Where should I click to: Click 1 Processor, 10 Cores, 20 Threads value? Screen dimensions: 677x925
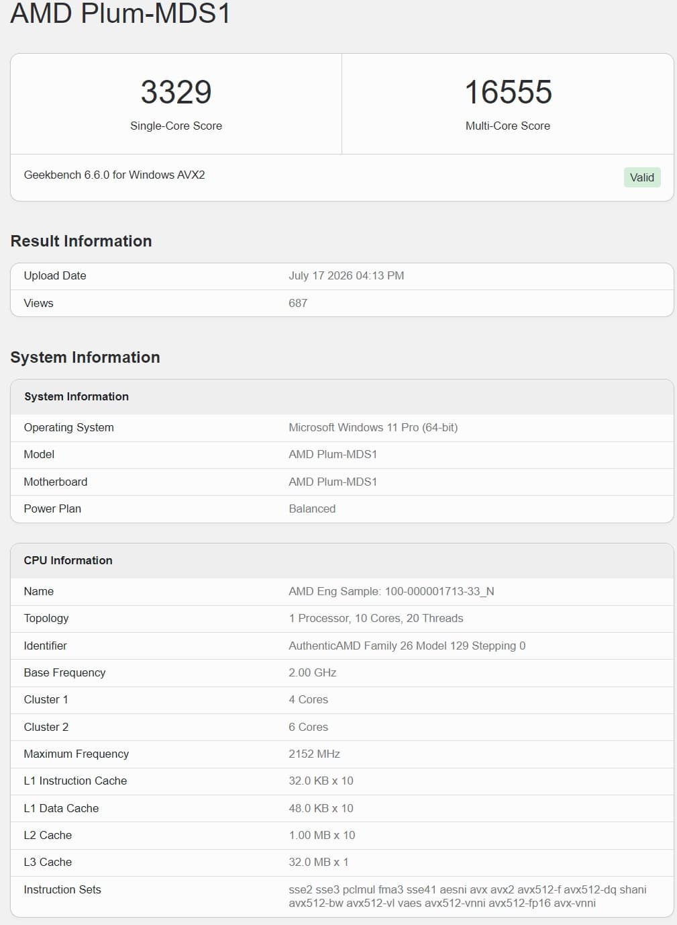376,618
